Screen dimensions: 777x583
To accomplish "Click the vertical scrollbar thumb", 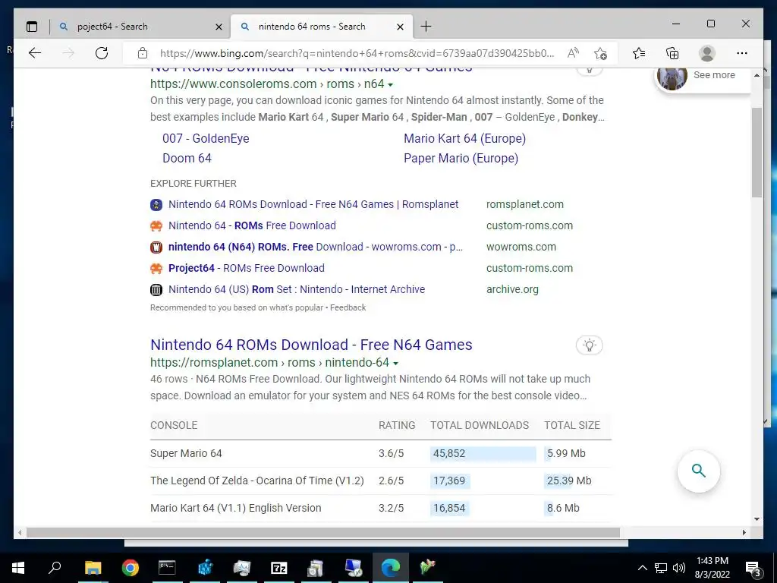I will (757, 152).
